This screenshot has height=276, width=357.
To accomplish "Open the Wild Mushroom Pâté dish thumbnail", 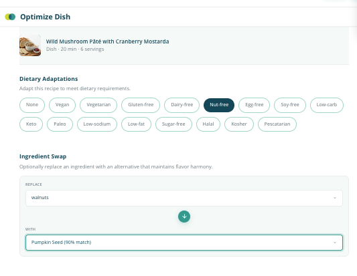I will (x=30, y=45).
